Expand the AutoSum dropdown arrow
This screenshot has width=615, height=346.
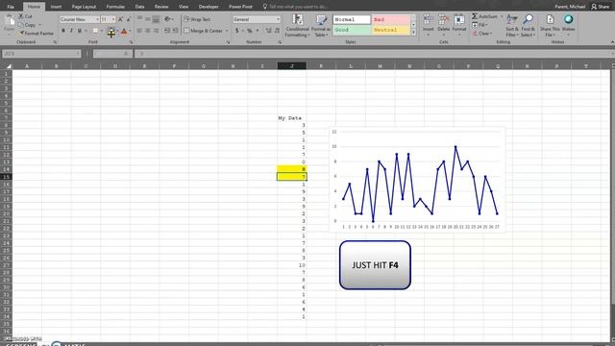[502, 16]
